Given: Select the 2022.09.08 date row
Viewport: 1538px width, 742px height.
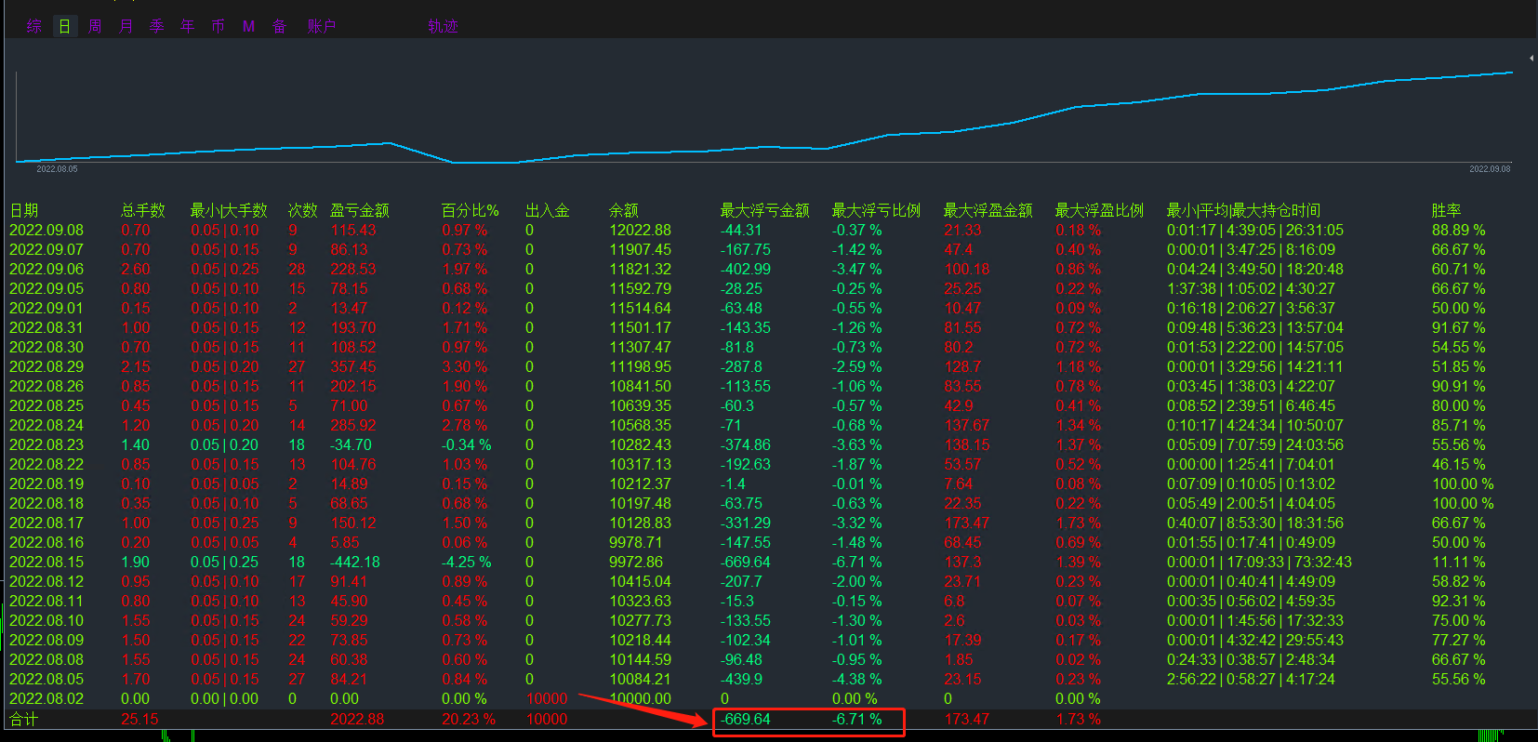Looking at the screenshot, I should [46, 230].
